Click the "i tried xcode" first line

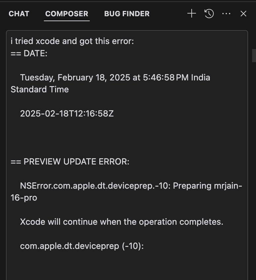point(72,41)
